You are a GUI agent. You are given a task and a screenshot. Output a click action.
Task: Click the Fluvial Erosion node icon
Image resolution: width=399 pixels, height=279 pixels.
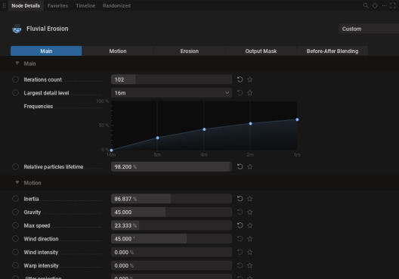(17, 29)
